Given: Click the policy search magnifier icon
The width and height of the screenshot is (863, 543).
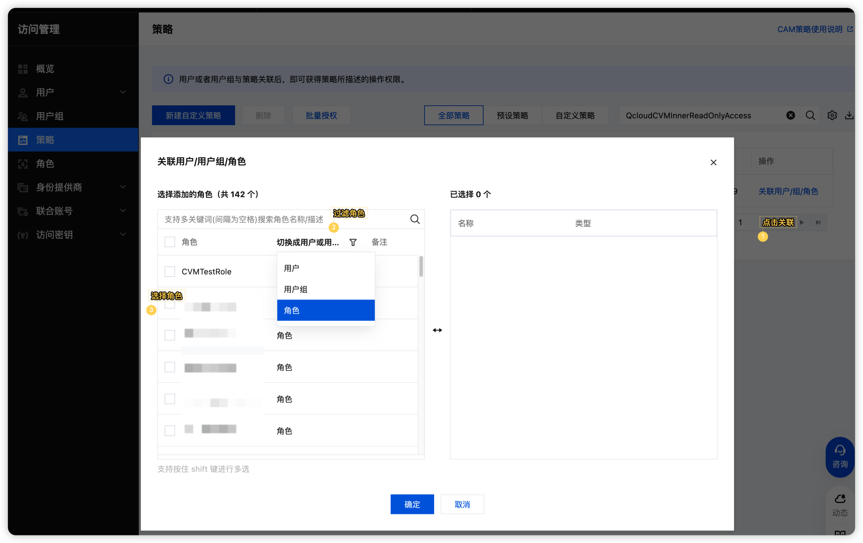Looking at the screenshot, I should click(x=810, y=115).
